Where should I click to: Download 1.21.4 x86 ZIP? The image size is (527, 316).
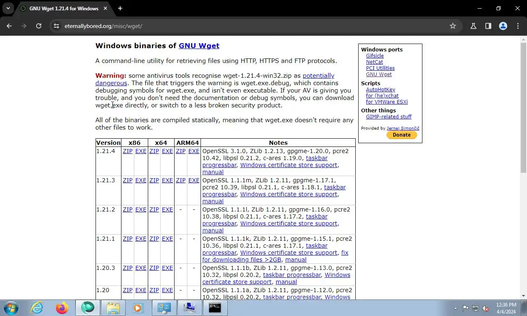coord(128,151)
